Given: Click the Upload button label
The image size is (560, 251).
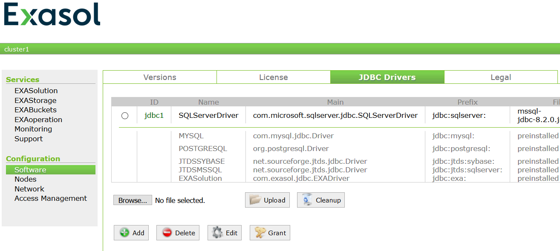Looking at the screenshot, I should [274, 200].
